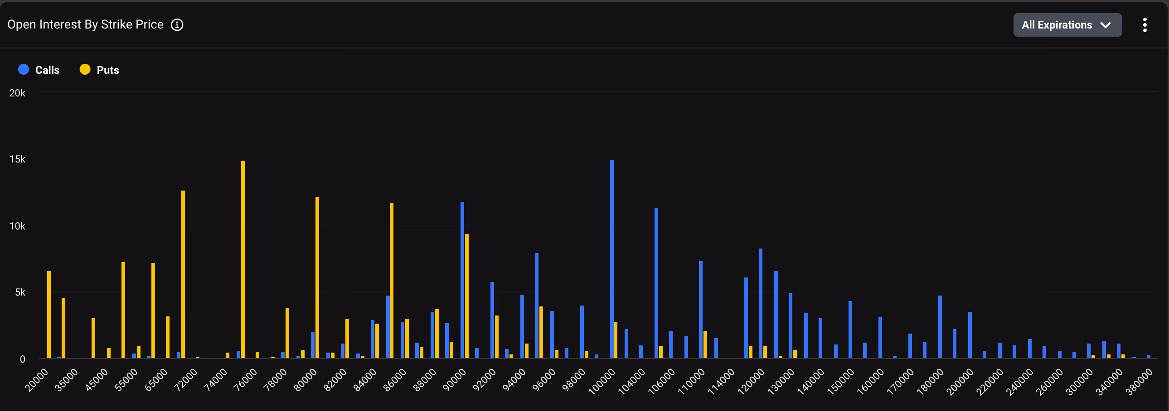Click the yellow Puts legend dot

85,69
